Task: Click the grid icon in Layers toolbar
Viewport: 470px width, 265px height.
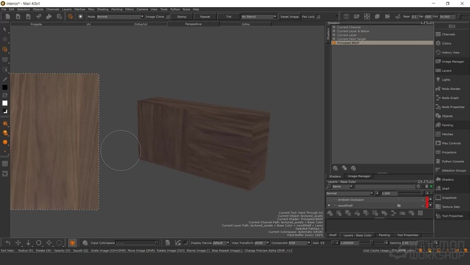Action: point(421,213)
